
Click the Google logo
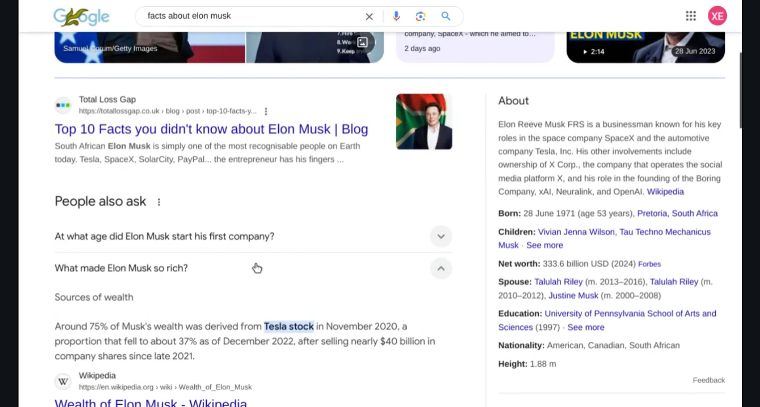click(x=81, y=17)
